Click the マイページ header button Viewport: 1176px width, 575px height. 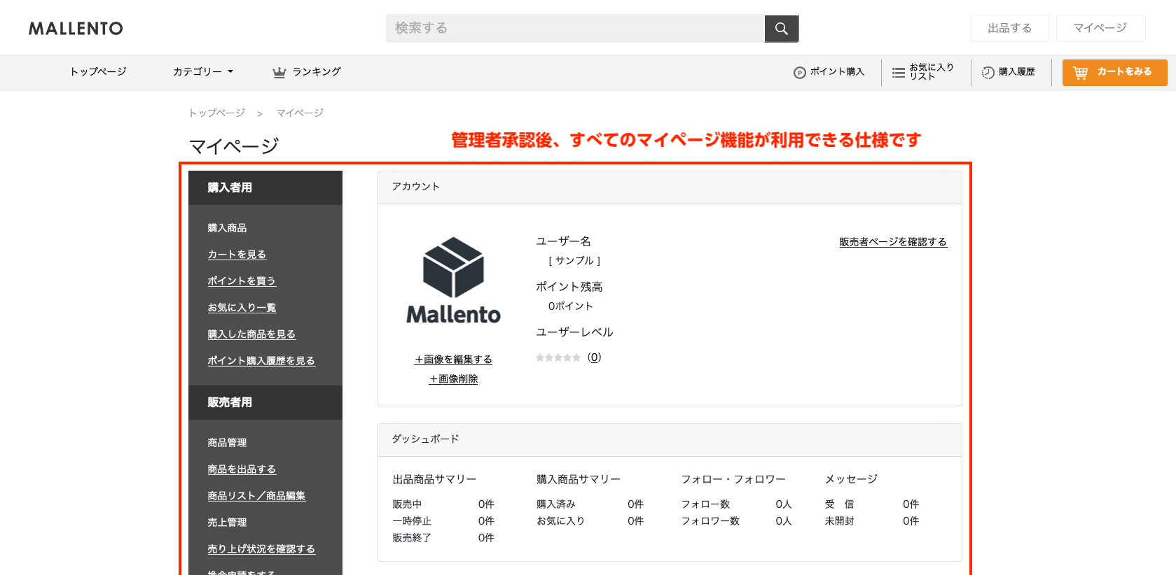click(1100, 29)
